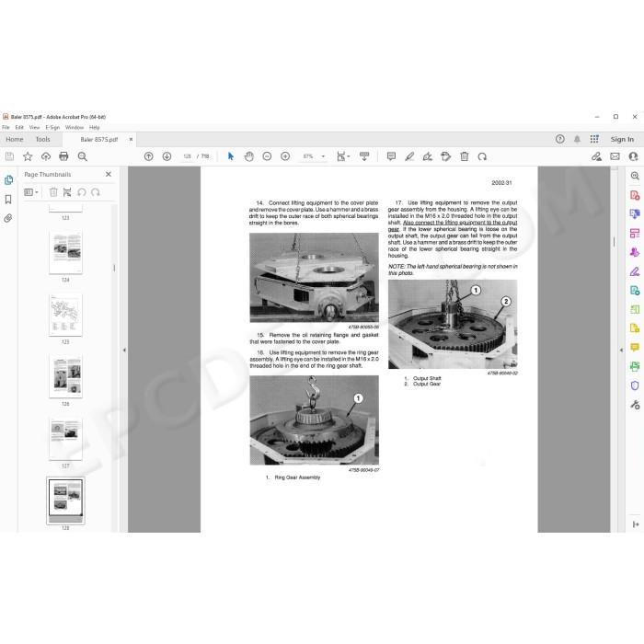
Task: Open the notifications bell
Action: point(577,139)
